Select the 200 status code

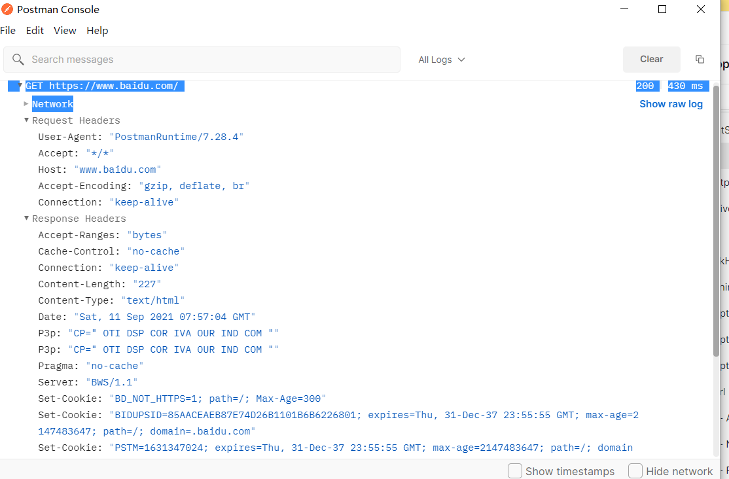tap(645, 86)
